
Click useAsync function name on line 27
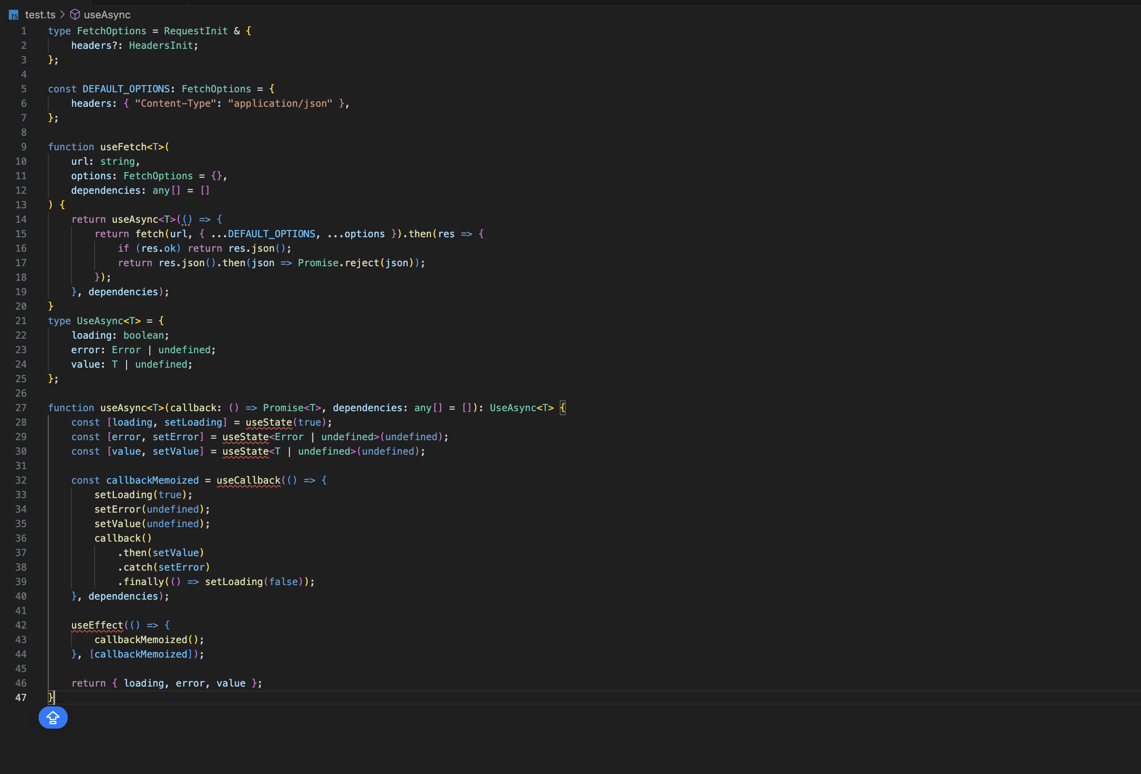click(x=123, y=408)
